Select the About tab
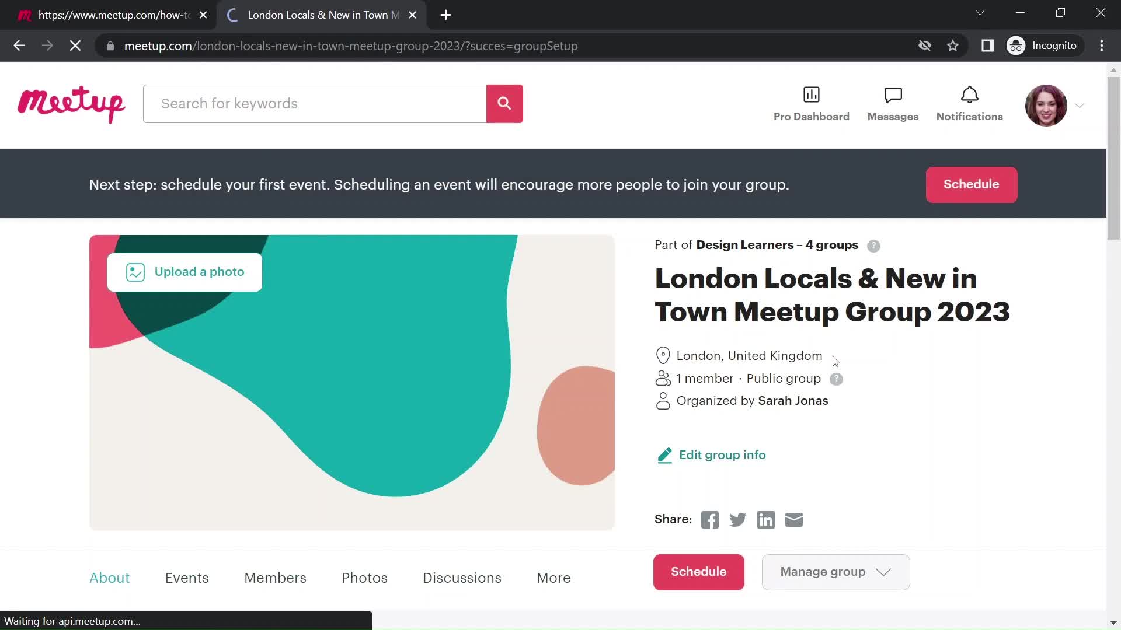Image resolution: width=1121 pixels, height=630 pixels. tap(109, 577)
